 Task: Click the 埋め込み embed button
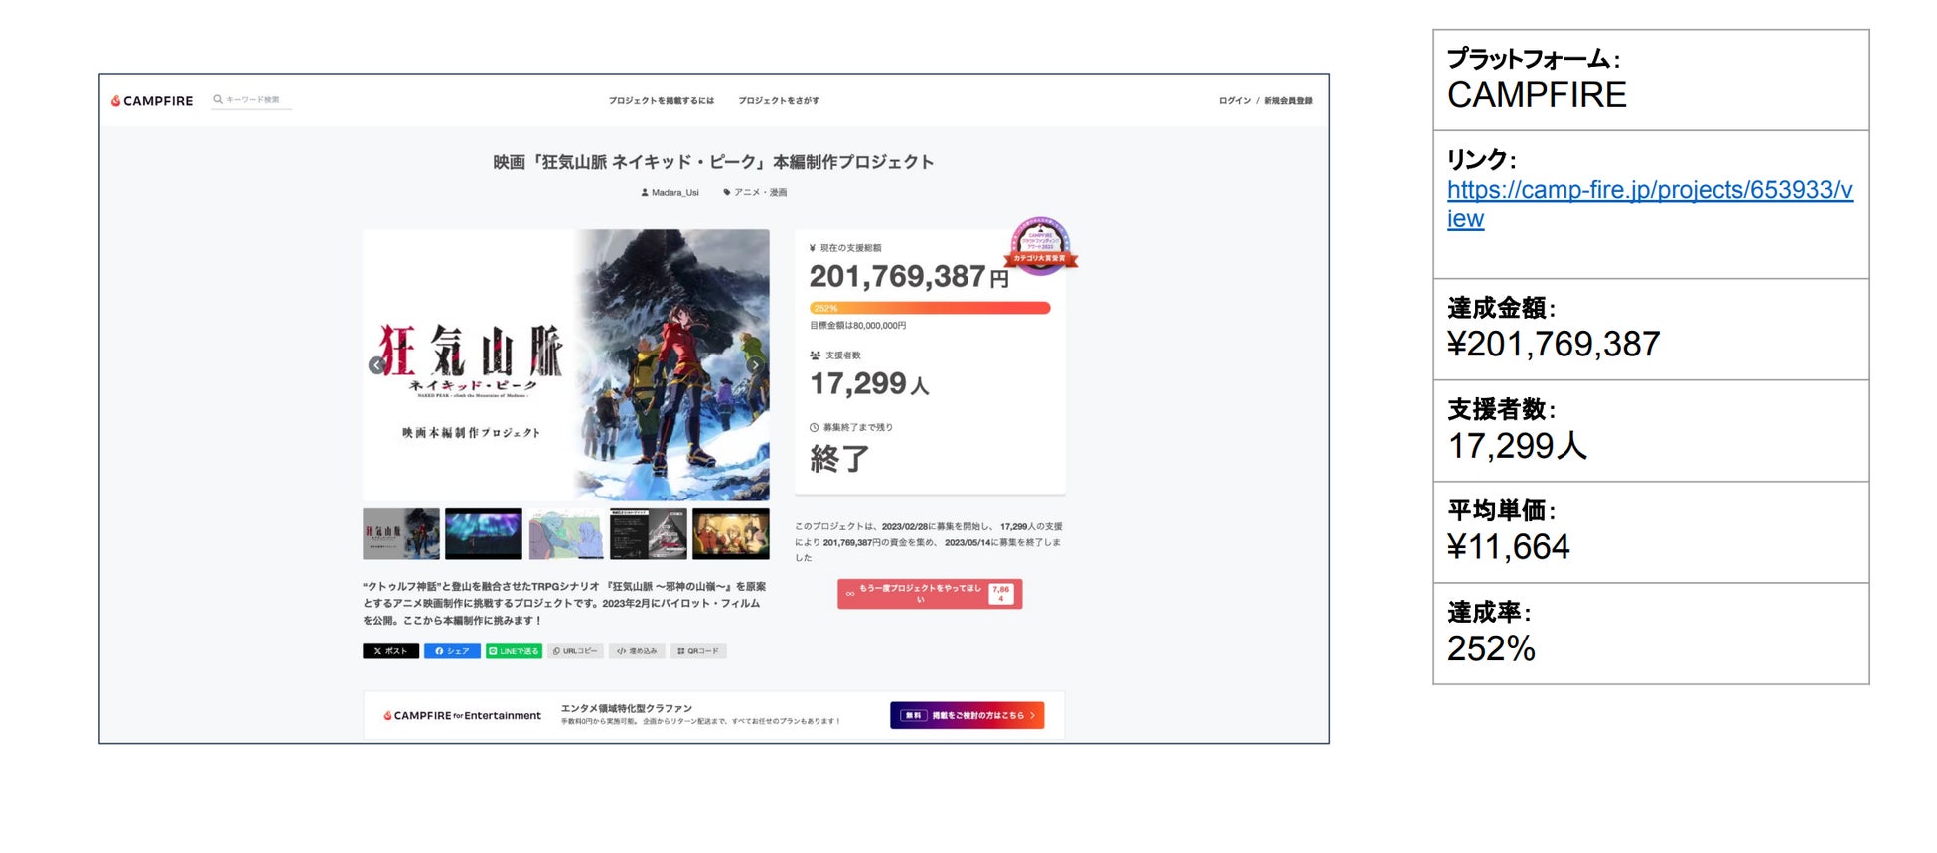click(637, 651)
